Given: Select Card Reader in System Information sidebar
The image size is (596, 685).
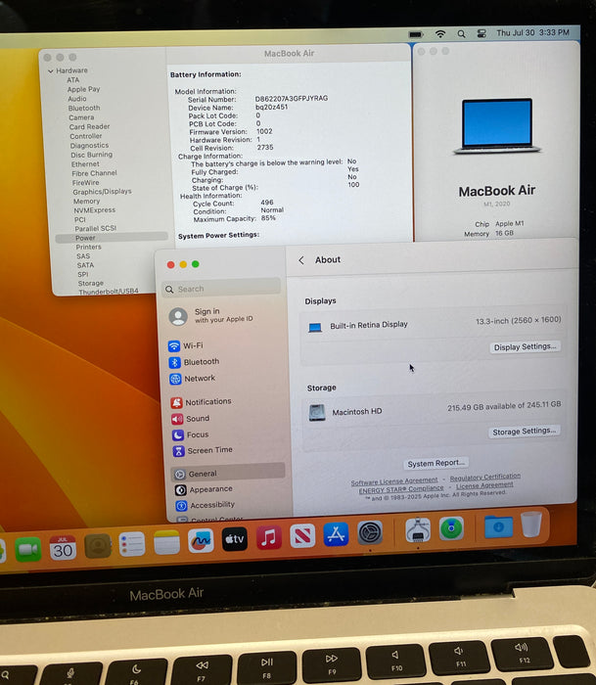Looking at the screenshot, I should (89, 126).
